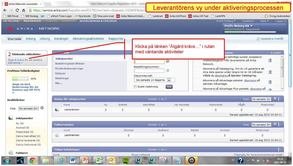
Task: Delete the Datalagring announcement via trash icon
Action: point(270,72)
